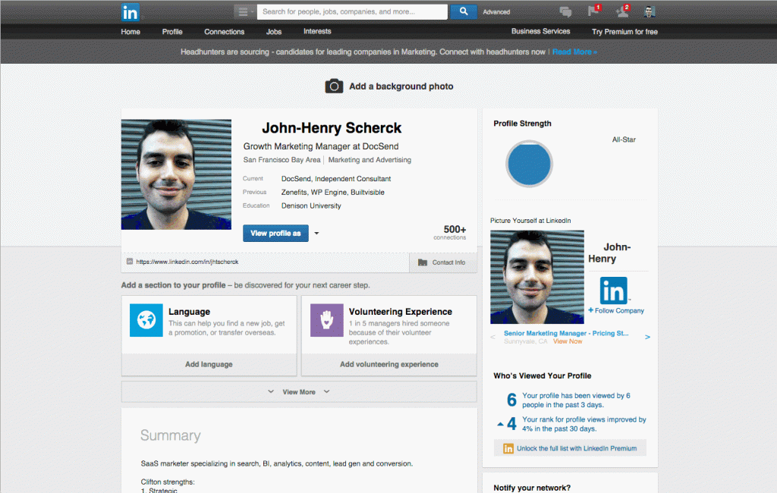The width and height of the screenshot is (777, 493).
Task: Open the Connections menu item
Action: (x=224, y=32)
